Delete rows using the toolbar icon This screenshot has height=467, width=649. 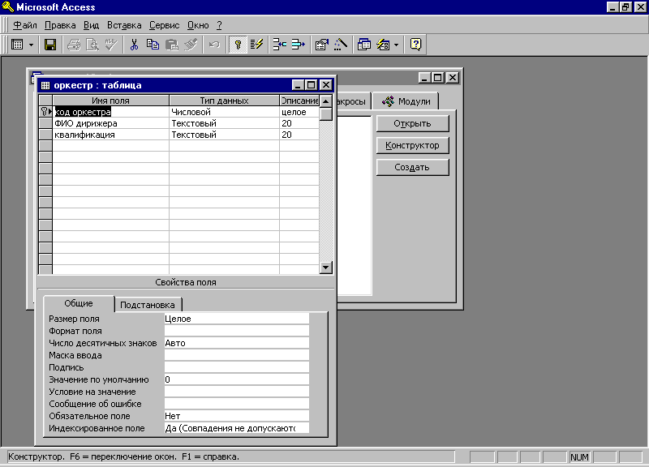298,45
